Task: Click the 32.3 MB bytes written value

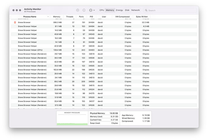Action: [x=145, y=22]
